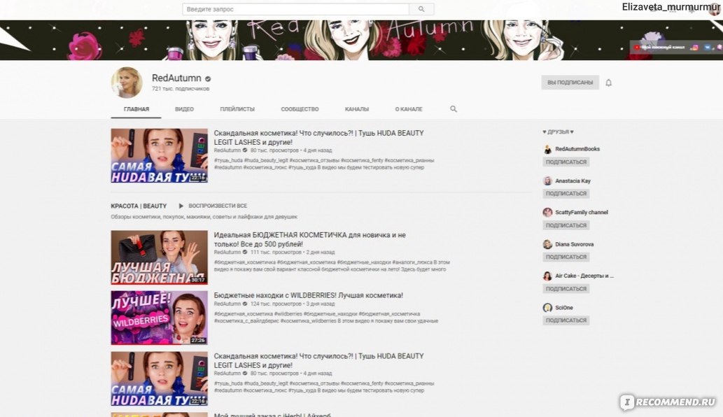Click SciOne channel name
The image size is (723, 417).
pyautogui.click(x=564, y=308)
